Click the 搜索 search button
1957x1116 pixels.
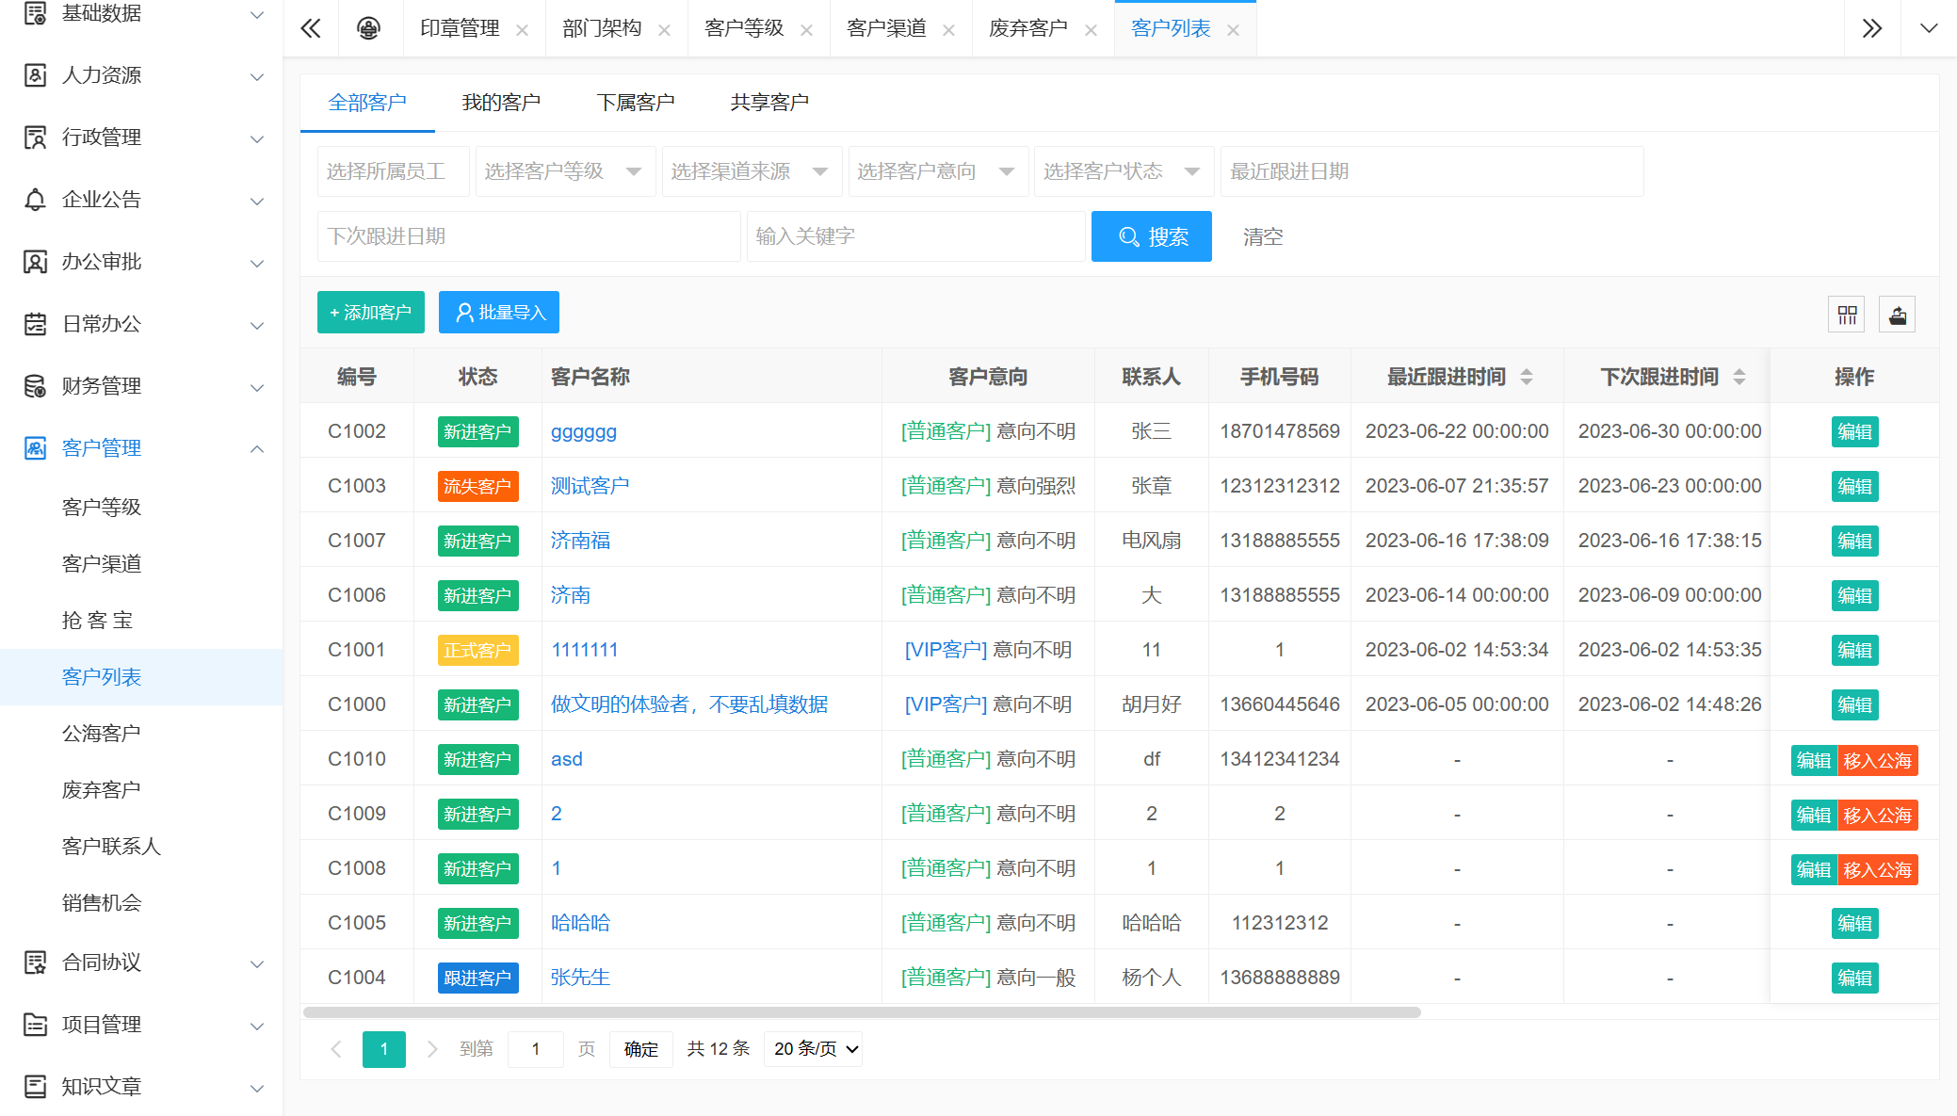point(1152,236)
